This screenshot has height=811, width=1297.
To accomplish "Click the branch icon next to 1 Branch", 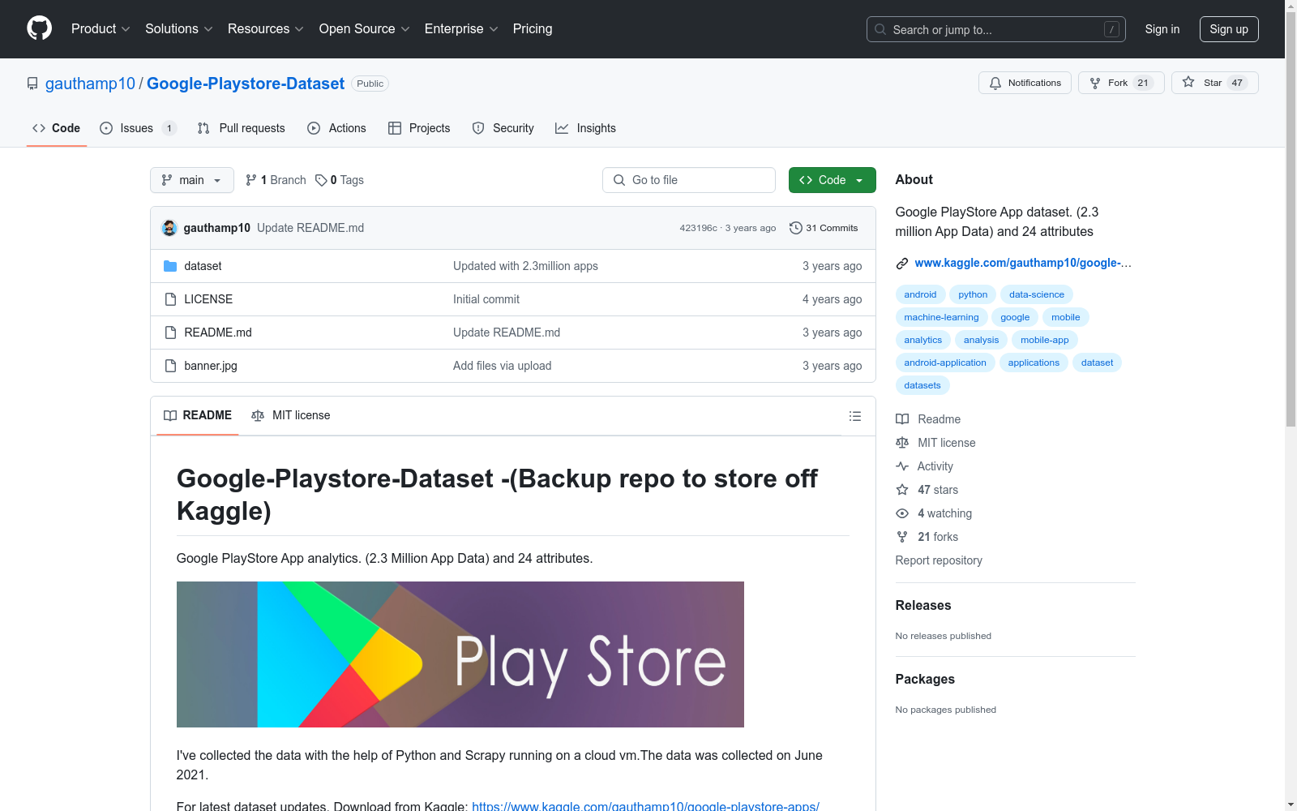I will click(251, 180).
